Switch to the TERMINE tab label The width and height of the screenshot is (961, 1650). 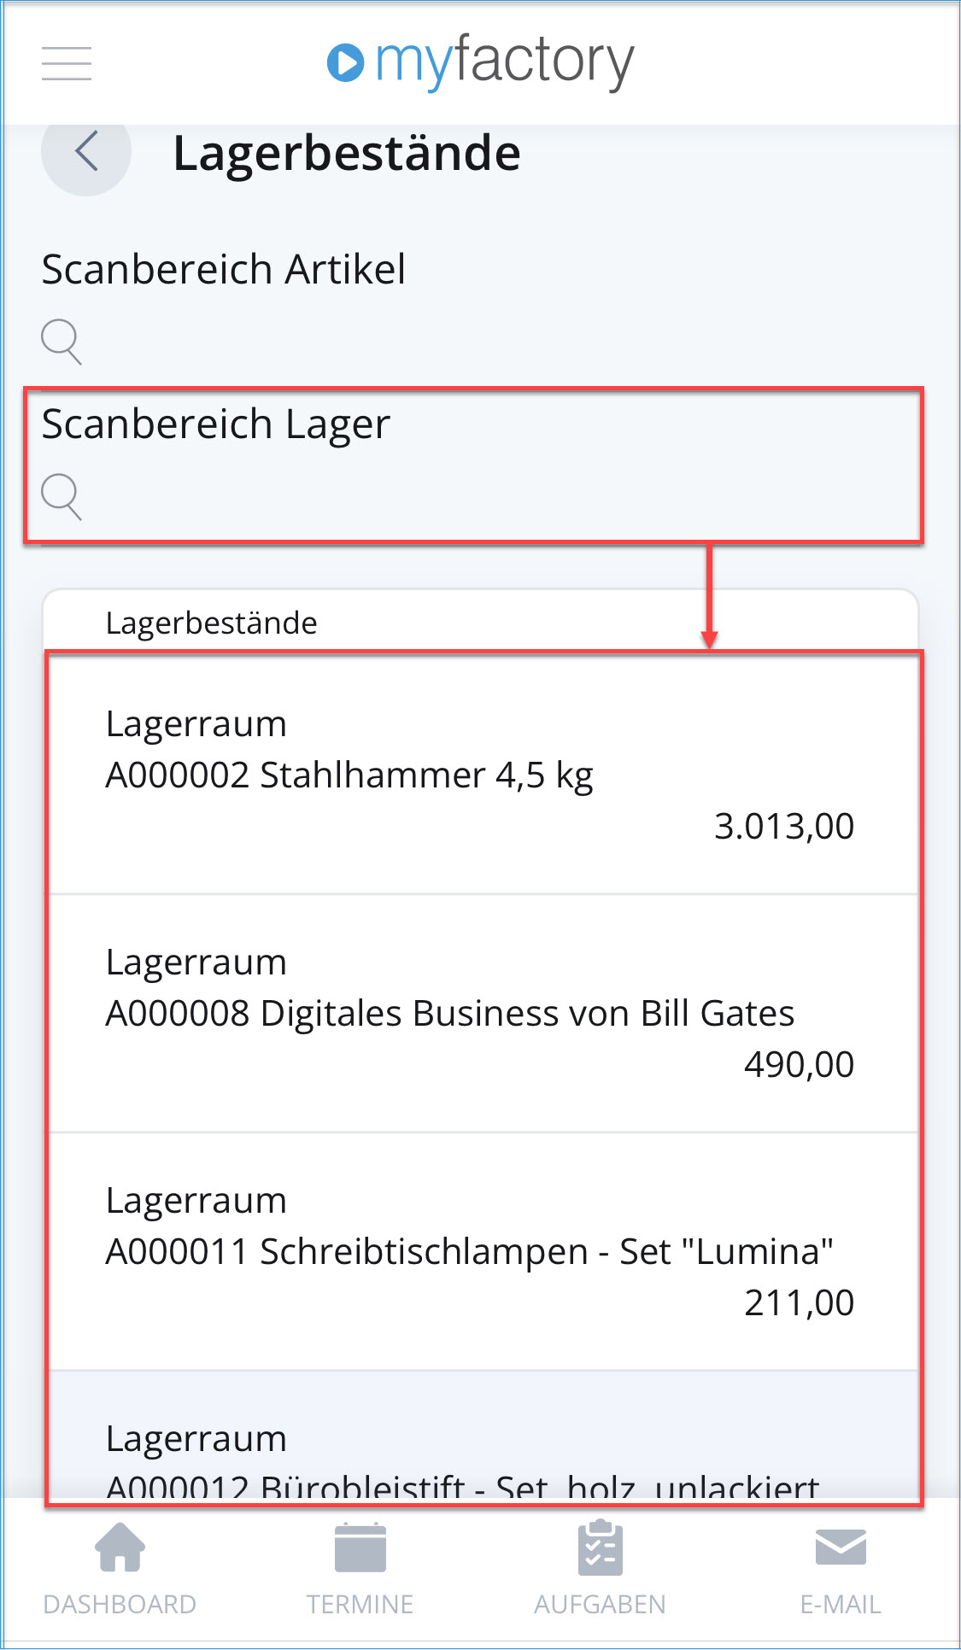coord(360,1605)
